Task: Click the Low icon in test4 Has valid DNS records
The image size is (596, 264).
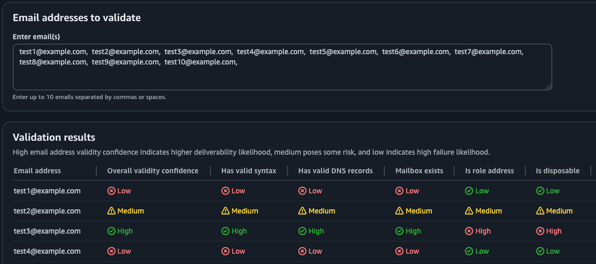Action: (302, 251)
